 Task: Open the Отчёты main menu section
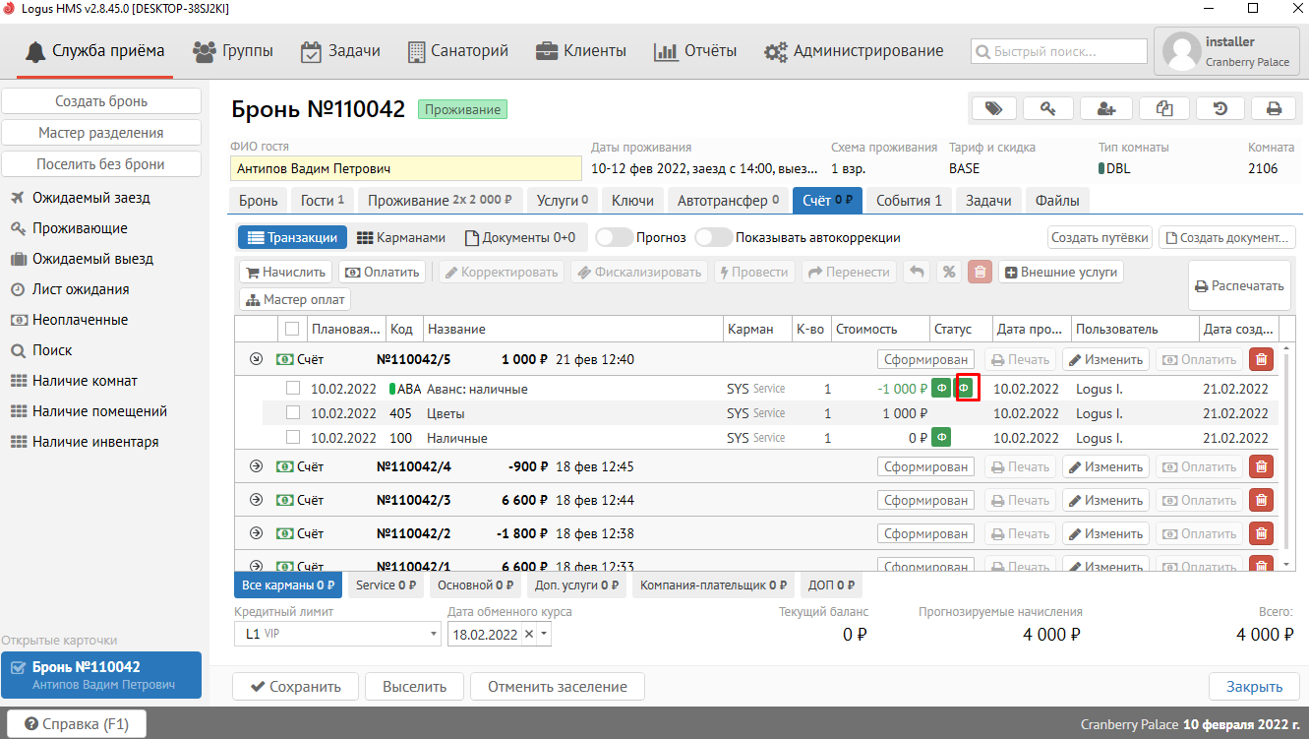coord(695,51)
